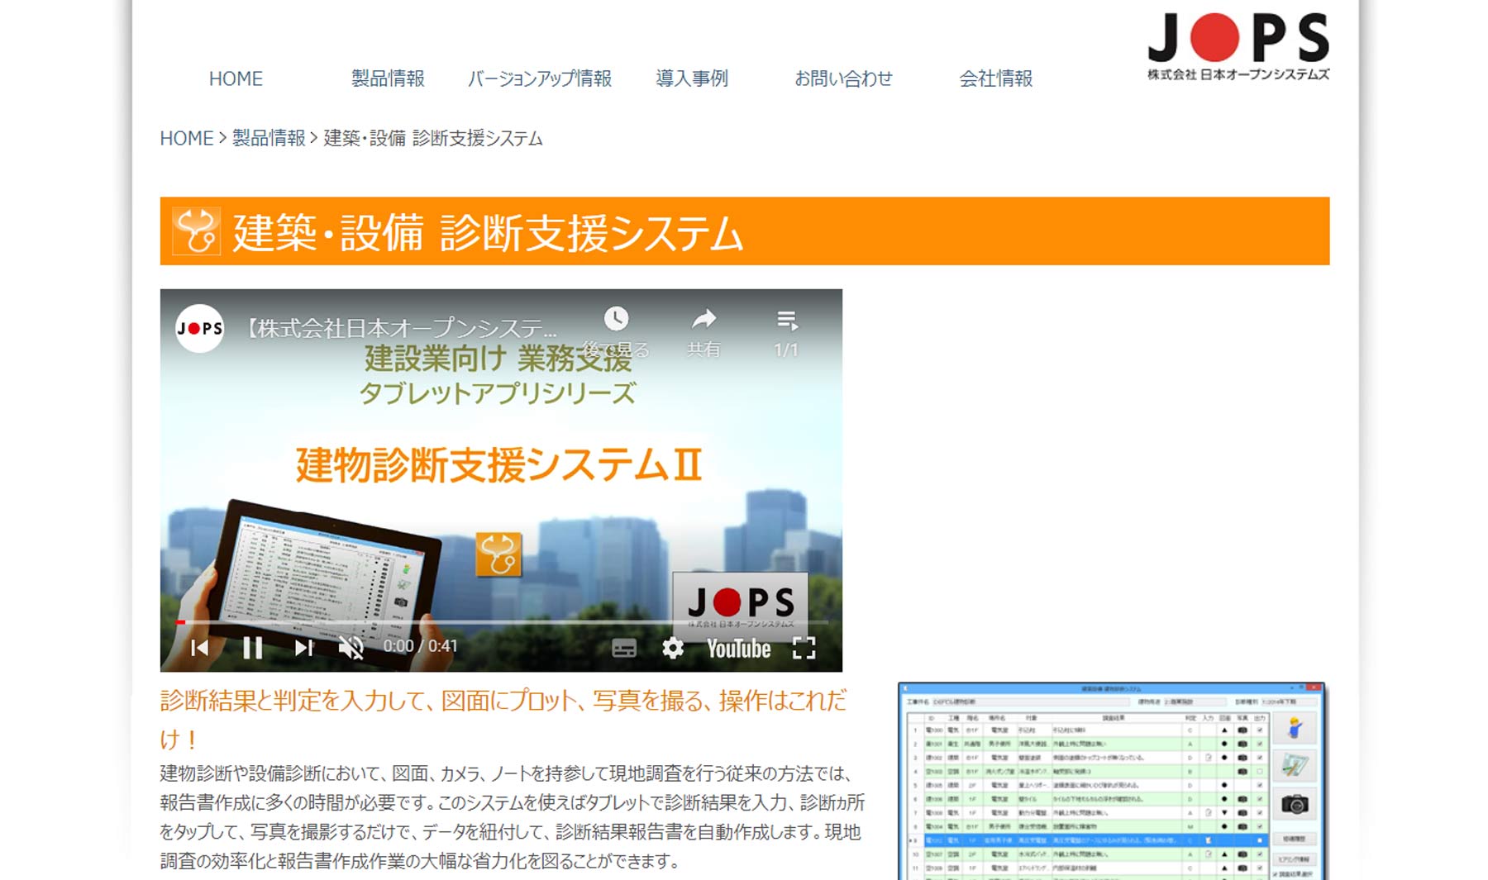Go to バージョンアップ情報 menu item
The width and height of the screenshot is (1488, 880).
pyautogui.click(x=539, y=78)
